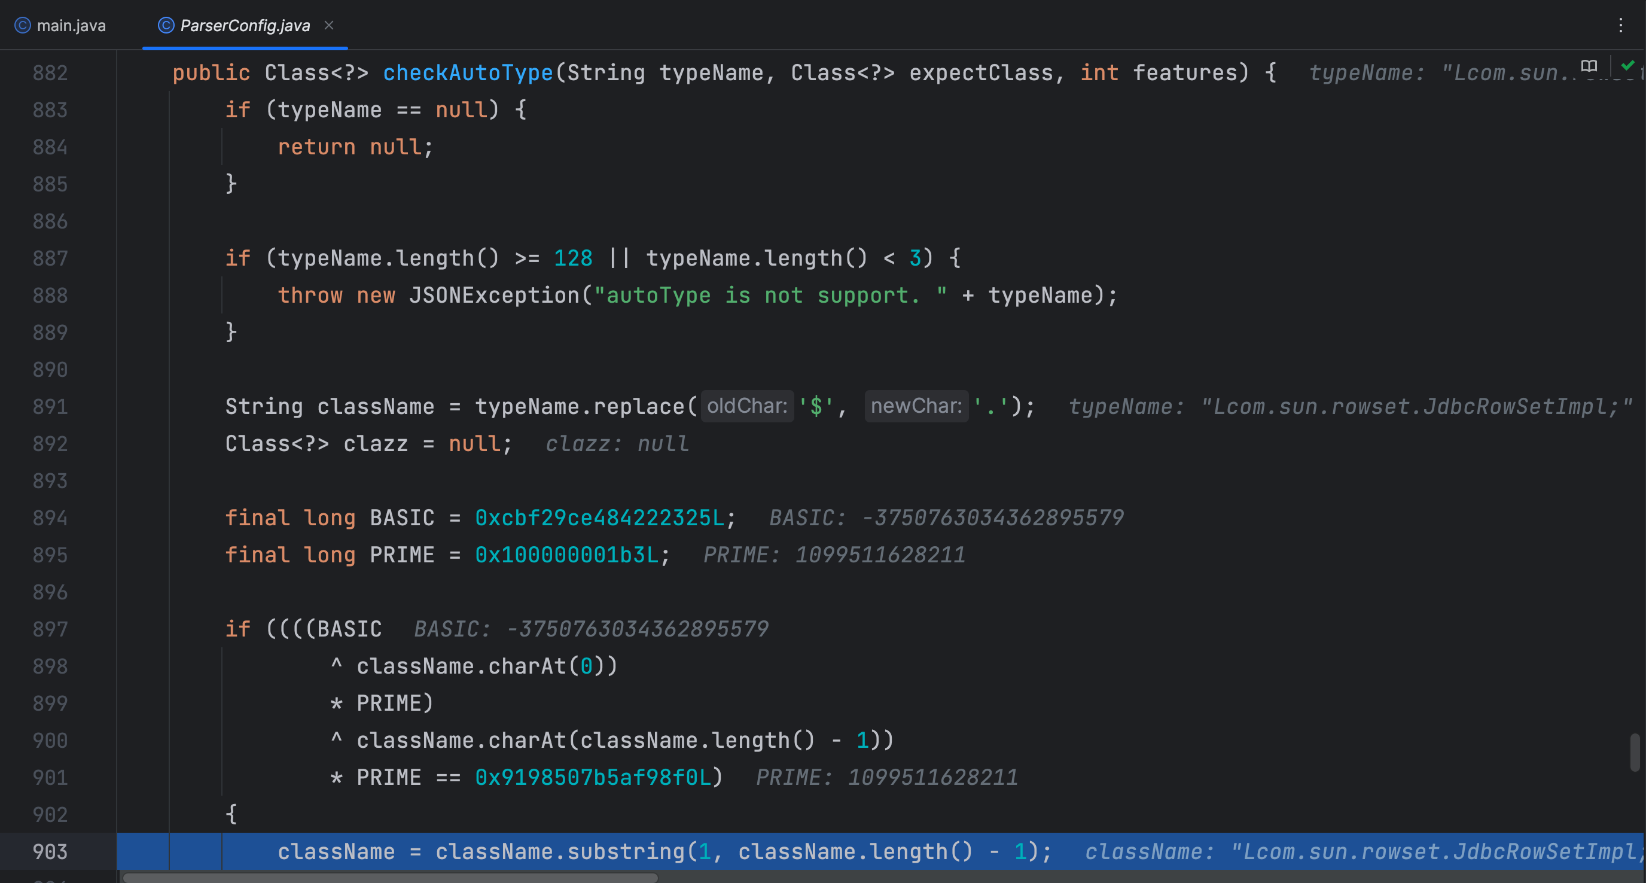Click the "autoType is not support. " string

coord(770,295)
